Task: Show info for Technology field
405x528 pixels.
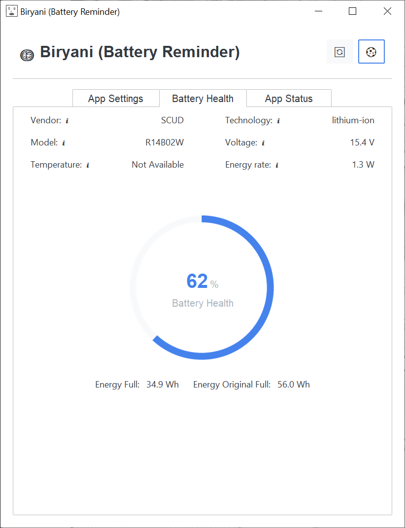Action: [x=278, y=121]
